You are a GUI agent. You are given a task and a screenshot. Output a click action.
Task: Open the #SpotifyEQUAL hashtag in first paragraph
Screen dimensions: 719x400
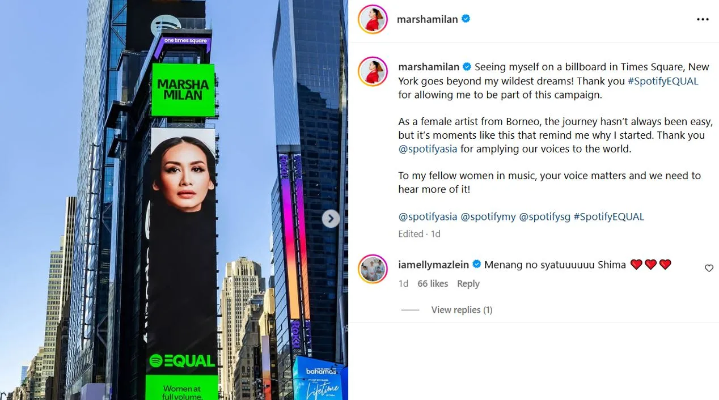tap(663, 80)
